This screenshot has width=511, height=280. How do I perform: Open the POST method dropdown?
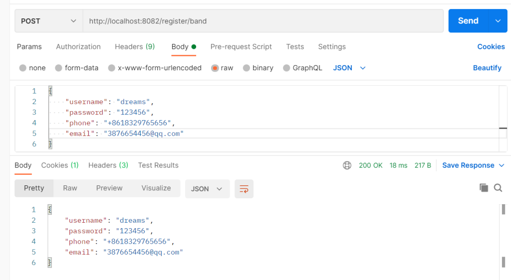click(x=48, y=21)
